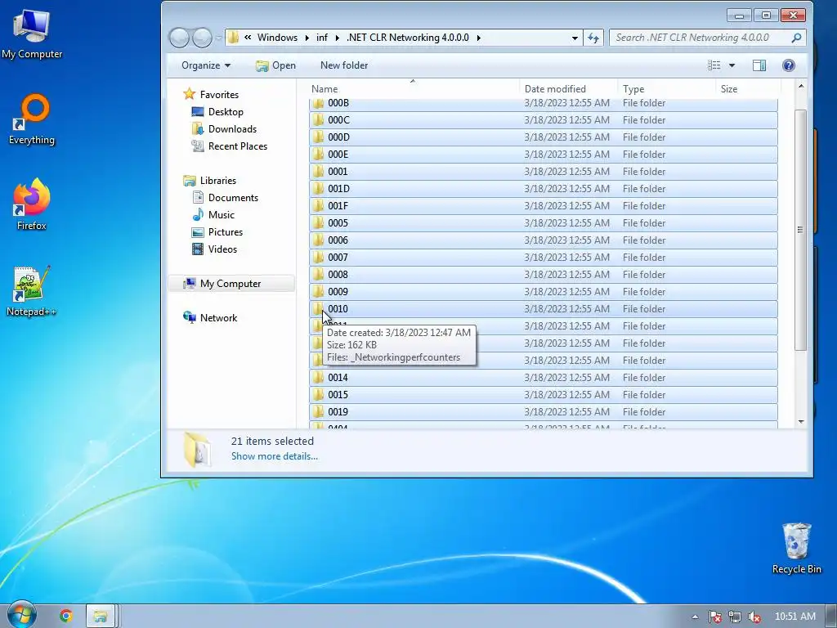This screenshot has height=628, width=837.
Task: Click the Show desktop button
Action: [x=832, y=617]
